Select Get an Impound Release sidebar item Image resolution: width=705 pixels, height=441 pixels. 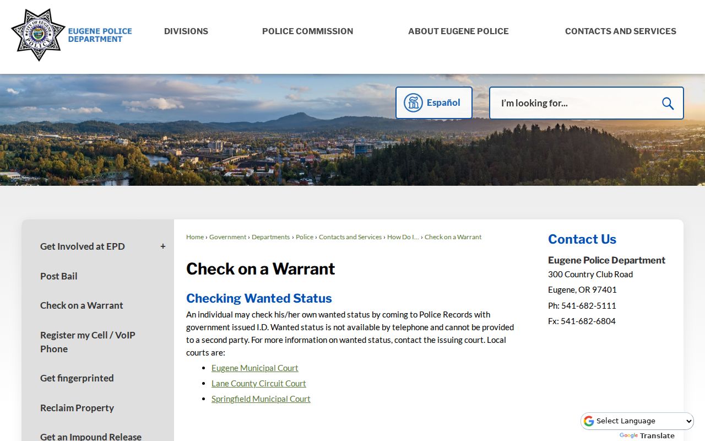pos(91,437)
